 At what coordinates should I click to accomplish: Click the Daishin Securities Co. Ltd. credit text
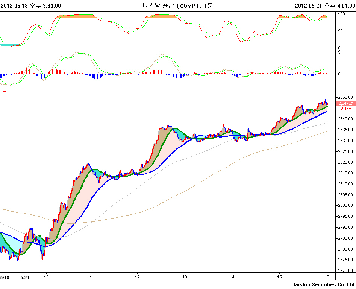click(323, 284)
